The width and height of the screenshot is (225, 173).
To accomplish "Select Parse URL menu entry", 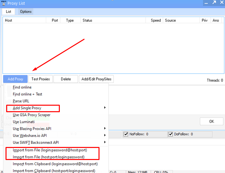I will point(21,101).
